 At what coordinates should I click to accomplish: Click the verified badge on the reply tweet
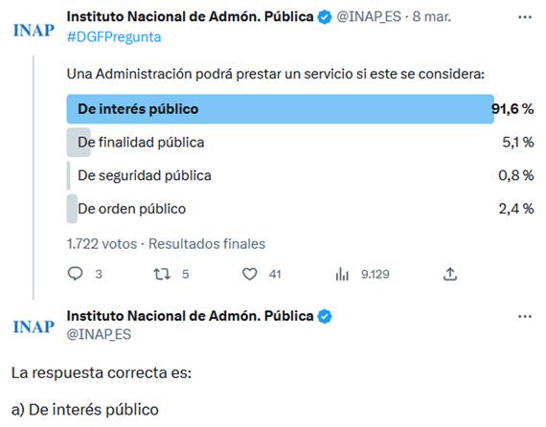[325, 316]
